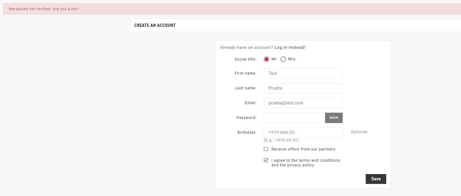Click the Optional note beside Birthdate
Viewport: 461px width, 196px height.
pyautogui.click(x=359, y=132)
